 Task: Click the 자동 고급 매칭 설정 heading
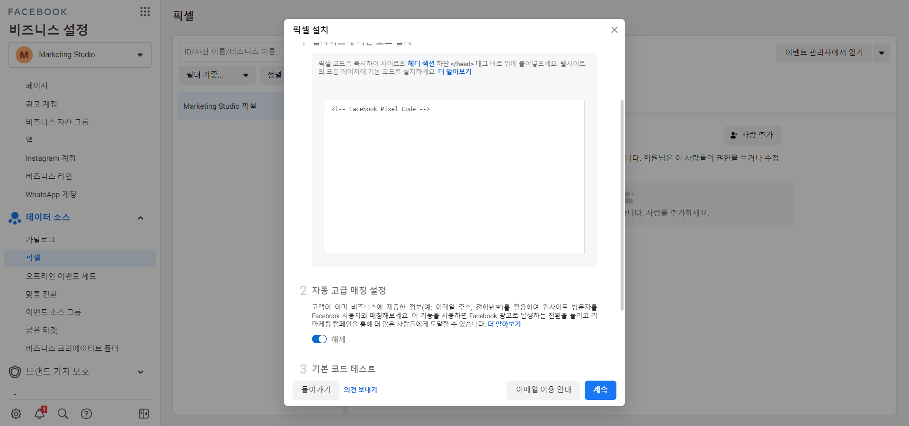pyautogui.click(x=349, y=290)
